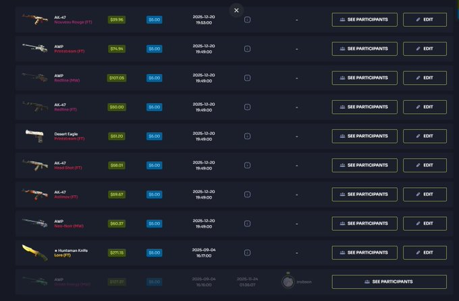Select the 'Asiimov (FT)' skin name
459x301 pixels.
tap(66, 197)
